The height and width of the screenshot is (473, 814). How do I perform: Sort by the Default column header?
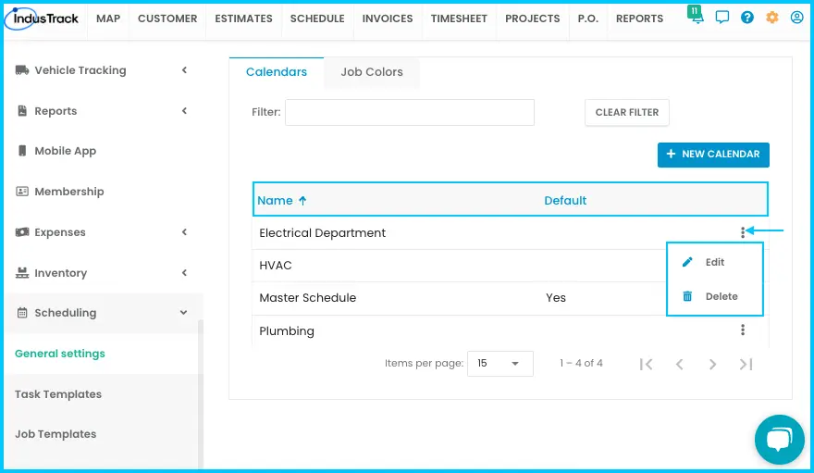[x=565, y=201]
